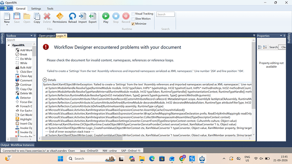
Task: Select the Focus Element activity
Action: coord(24,102)
